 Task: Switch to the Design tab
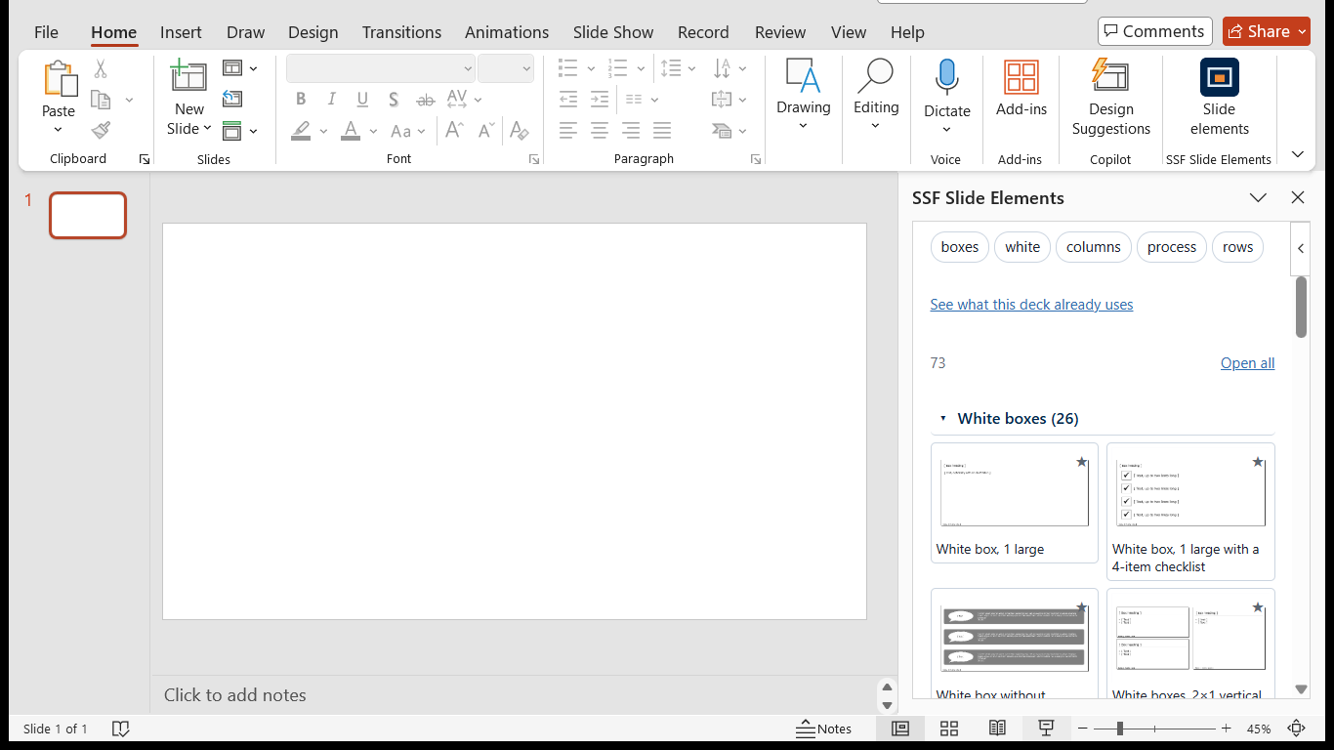[313, 32]
